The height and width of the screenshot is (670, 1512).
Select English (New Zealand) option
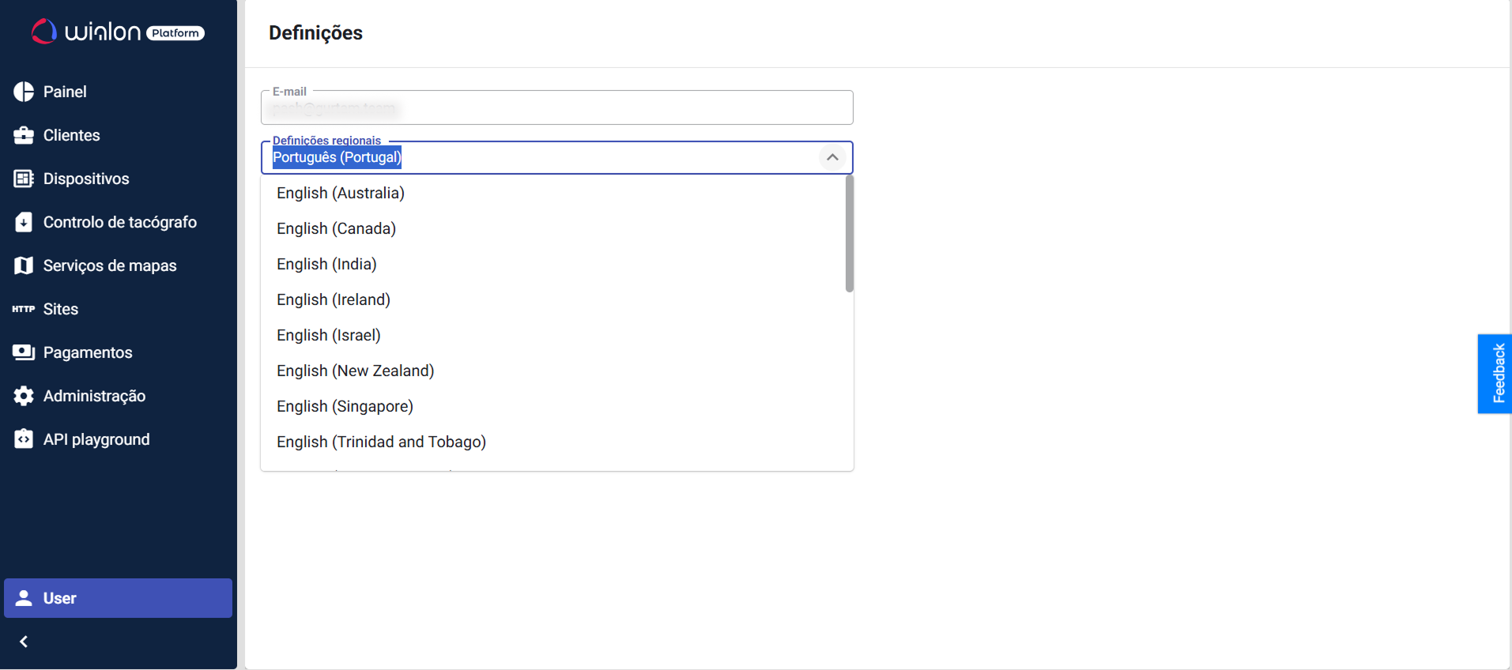pyautogui.click(x=355, y=371)
